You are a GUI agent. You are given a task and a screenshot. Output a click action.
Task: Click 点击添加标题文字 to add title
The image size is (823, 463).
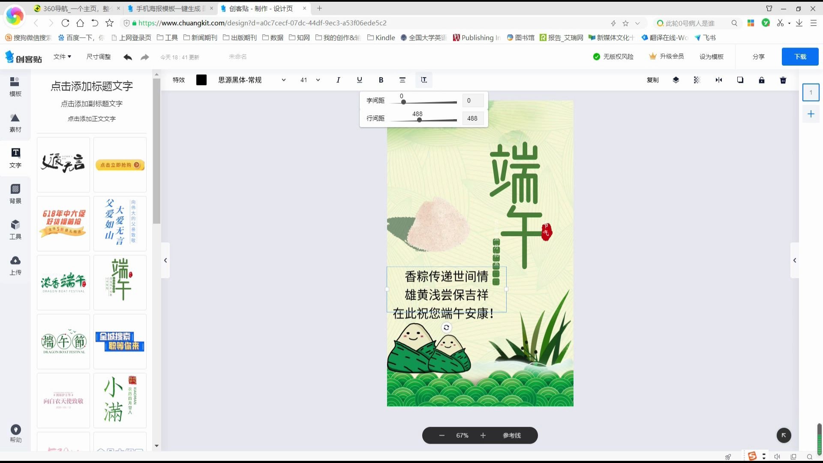point(92,86)
